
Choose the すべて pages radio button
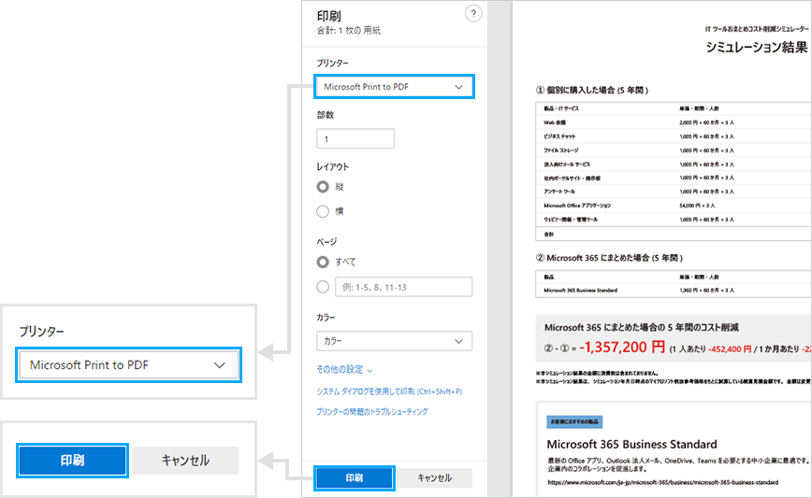[x=324, y=262]
